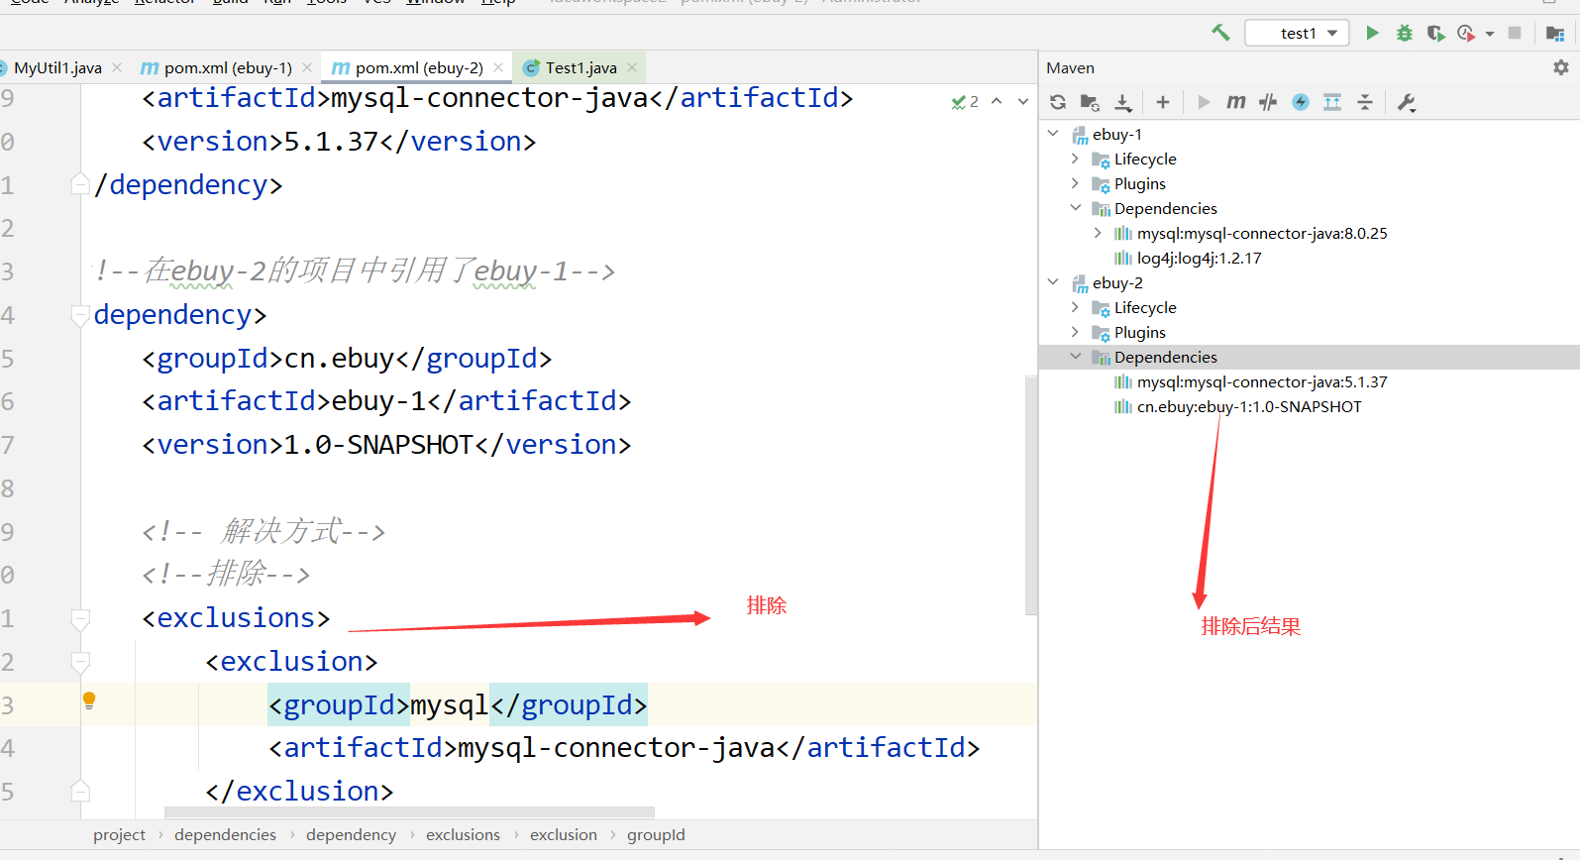Click 'project' in the breadcrumb bar
The image size is (1580, 860).
click(119, 834)
